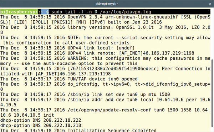Click the OpenVPN 2.3.4 version text
The width and height of the screenshot is (214, 132).
85,17
